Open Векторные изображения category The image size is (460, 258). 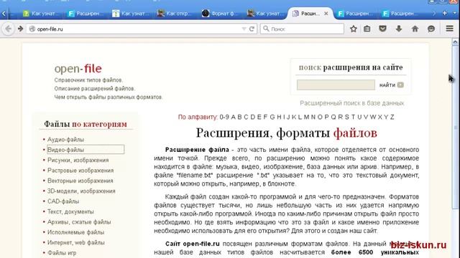coord(80,181)
